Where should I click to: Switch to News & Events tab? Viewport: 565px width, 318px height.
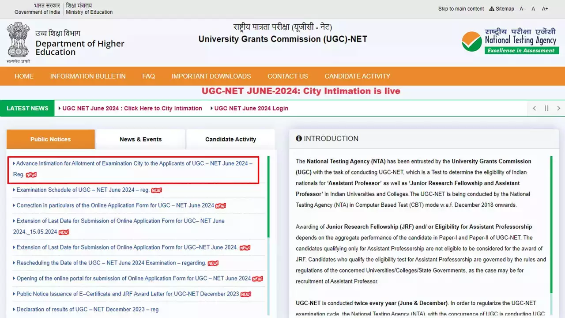tap(141, 139)
